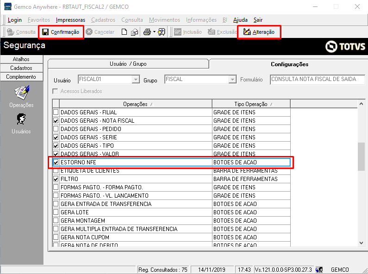Image resolution: width=368 pixels, height=274 pixels.
Task: Open the Impressoras menu
Action: [70, 20]
